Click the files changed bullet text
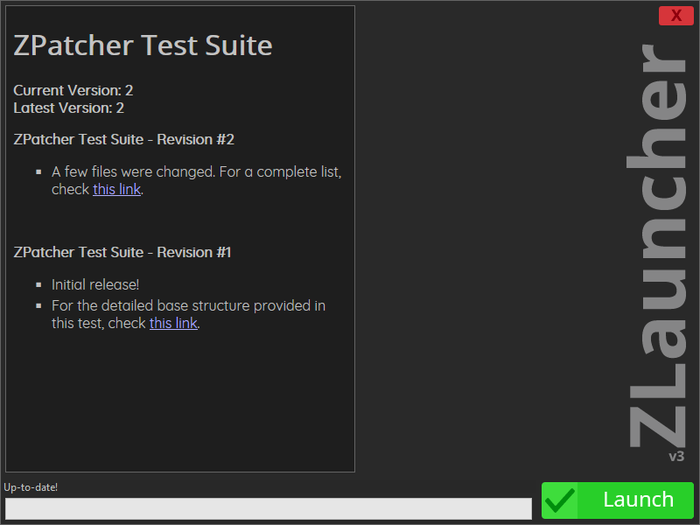Viewport: 700px width, 525px height. click(192, 171)
